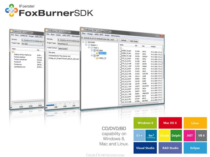This screenshot has width=210, height=157.
Task: Open the Mixed Mode CD Project Type dropdown
Action: click(69, 44)
